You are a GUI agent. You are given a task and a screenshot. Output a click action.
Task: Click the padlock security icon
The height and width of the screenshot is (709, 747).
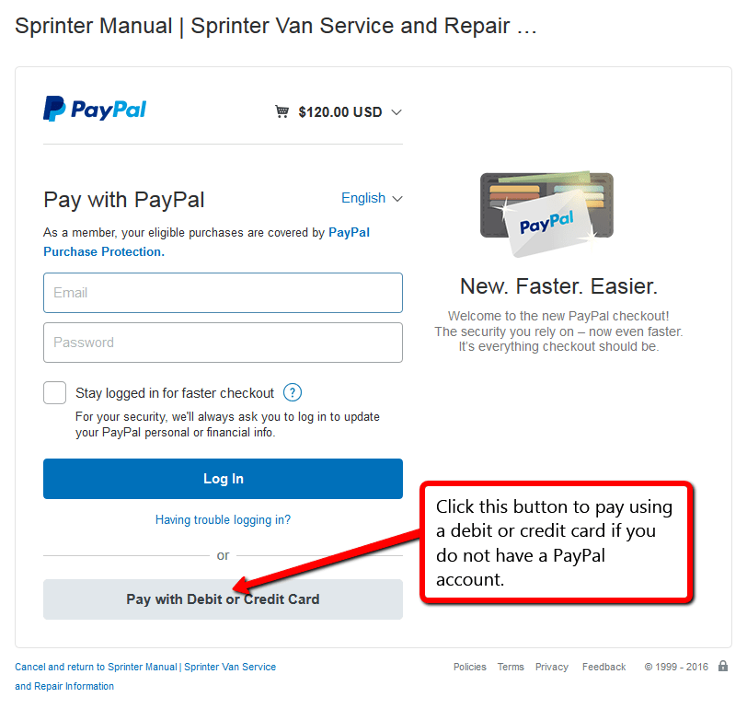pos(723,666)
